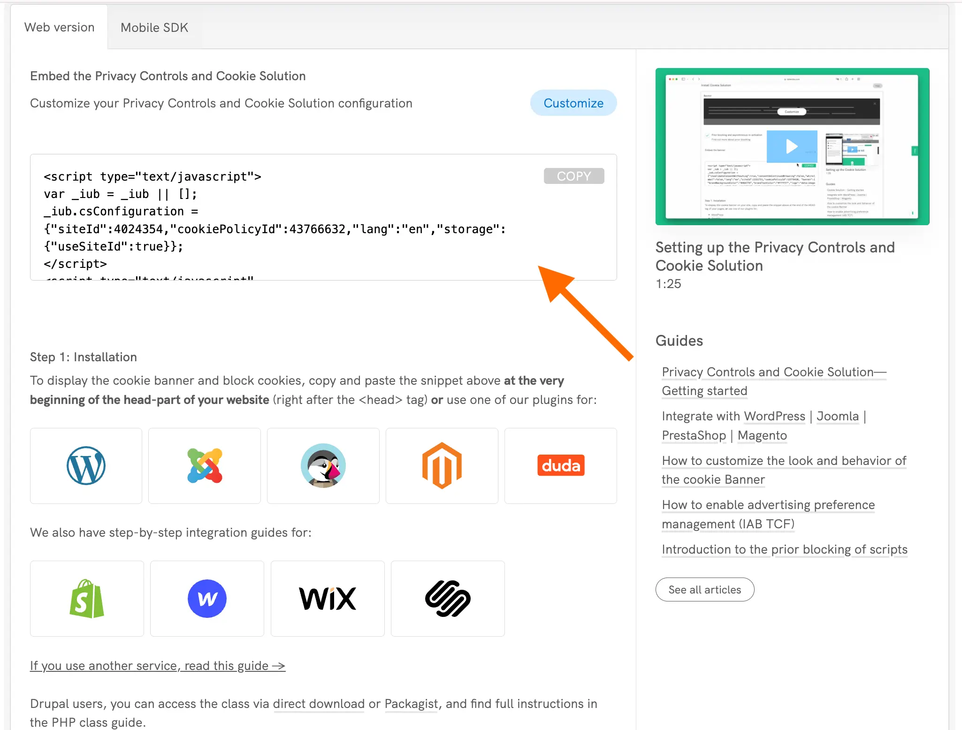
Task: Open the Wix integration guide tile
Action: coord(328,599)
